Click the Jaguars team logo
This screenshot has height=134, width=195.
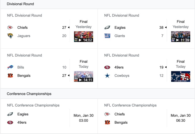point(10,36)
